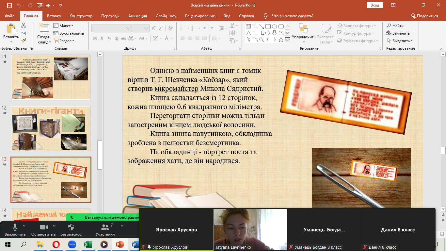
Task: Select the rectangle shape in shapes gallery
Action: (x=268, y=26)
